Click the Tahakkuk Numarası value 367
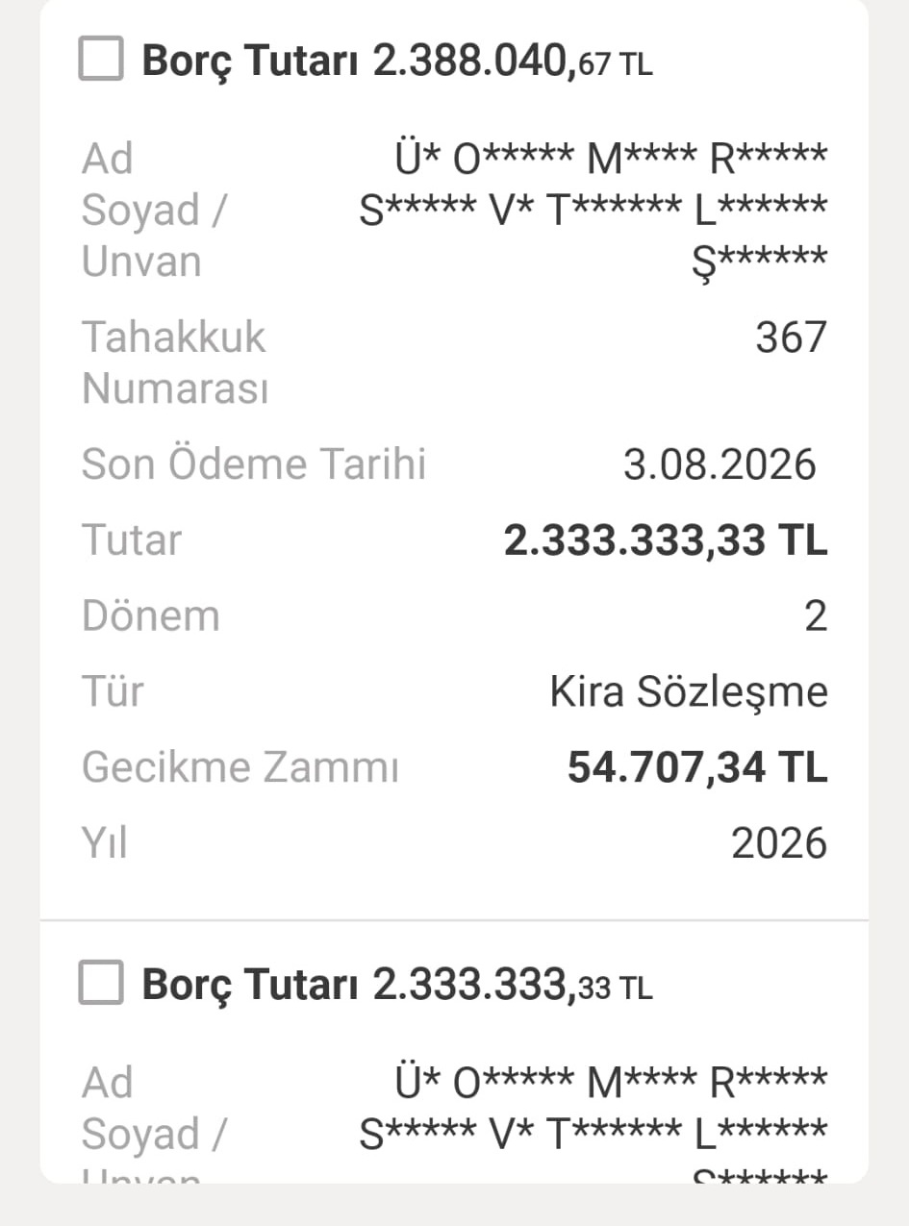Image resolution: width=909 pixels, height=1226 pixels. click(x=792, y=338)
